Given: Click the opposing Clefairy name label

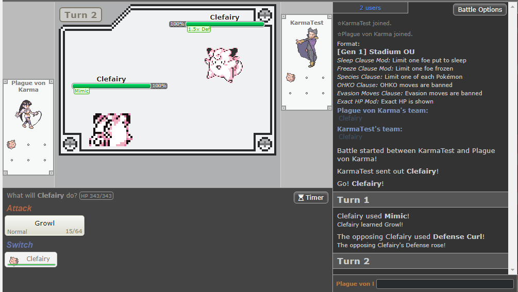Looking at the screenshot, I should (225, 17).
